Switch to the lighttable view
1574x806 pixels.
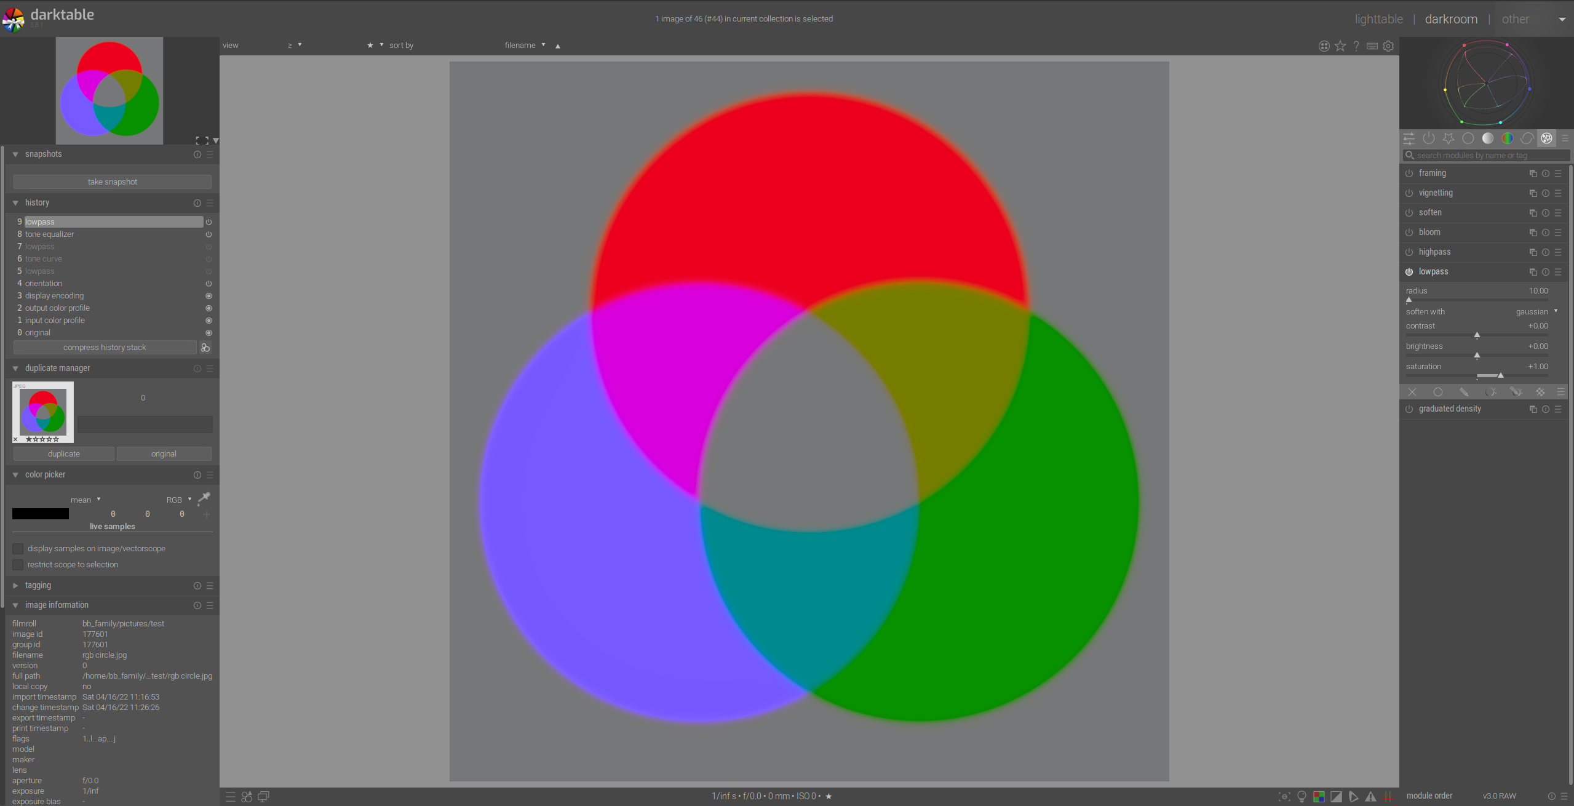(x=1378, y=19)
